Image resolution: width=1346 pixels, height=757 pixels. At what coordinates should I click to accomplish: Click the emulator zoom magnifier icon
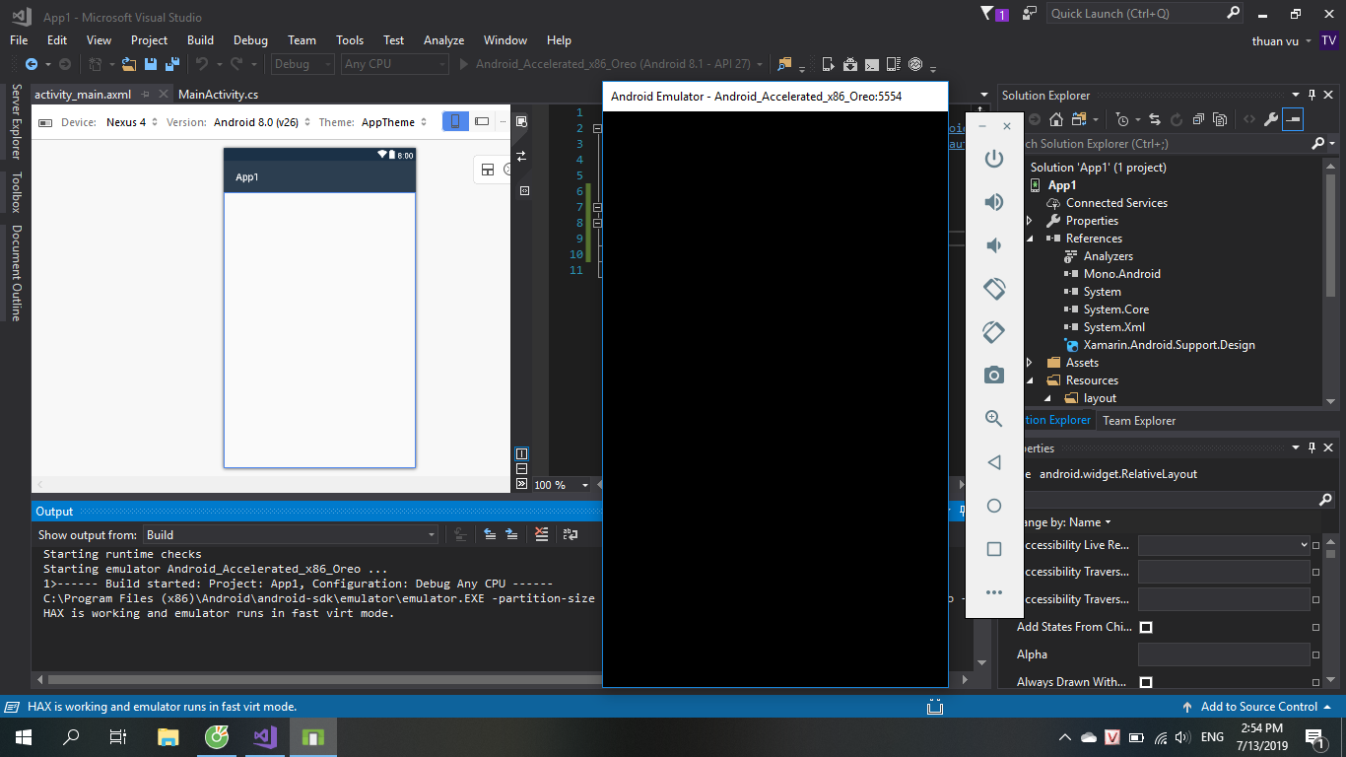[x=993, y=419]
